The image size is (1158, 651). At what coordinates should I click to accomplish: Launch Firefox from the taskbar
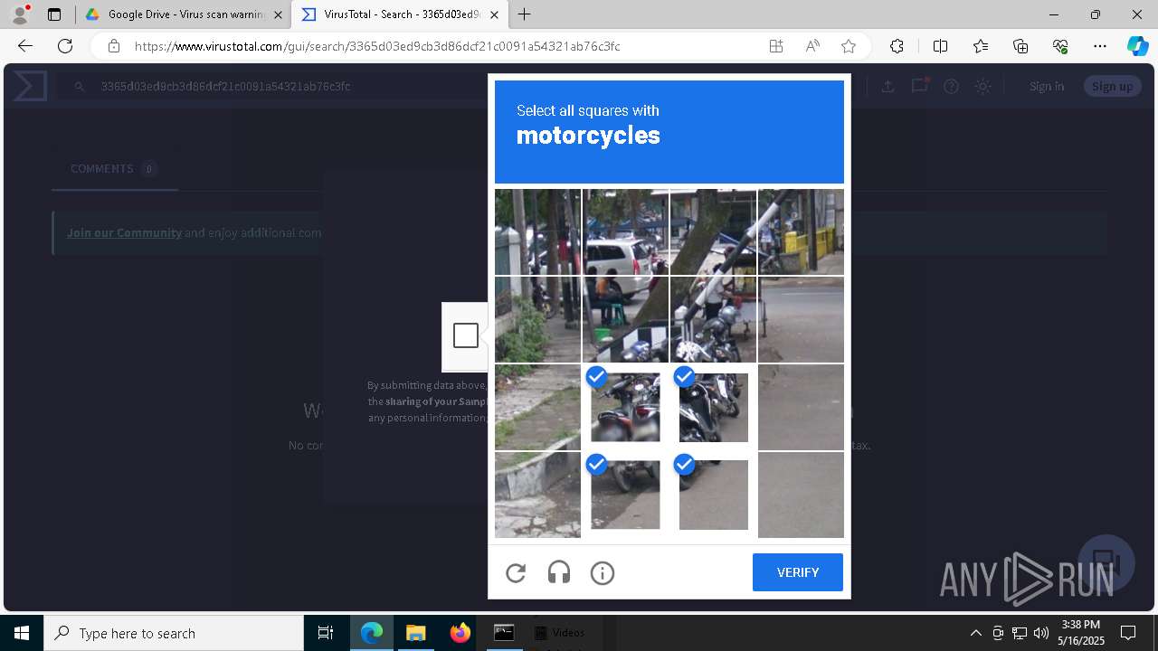[x=460, y=633]
